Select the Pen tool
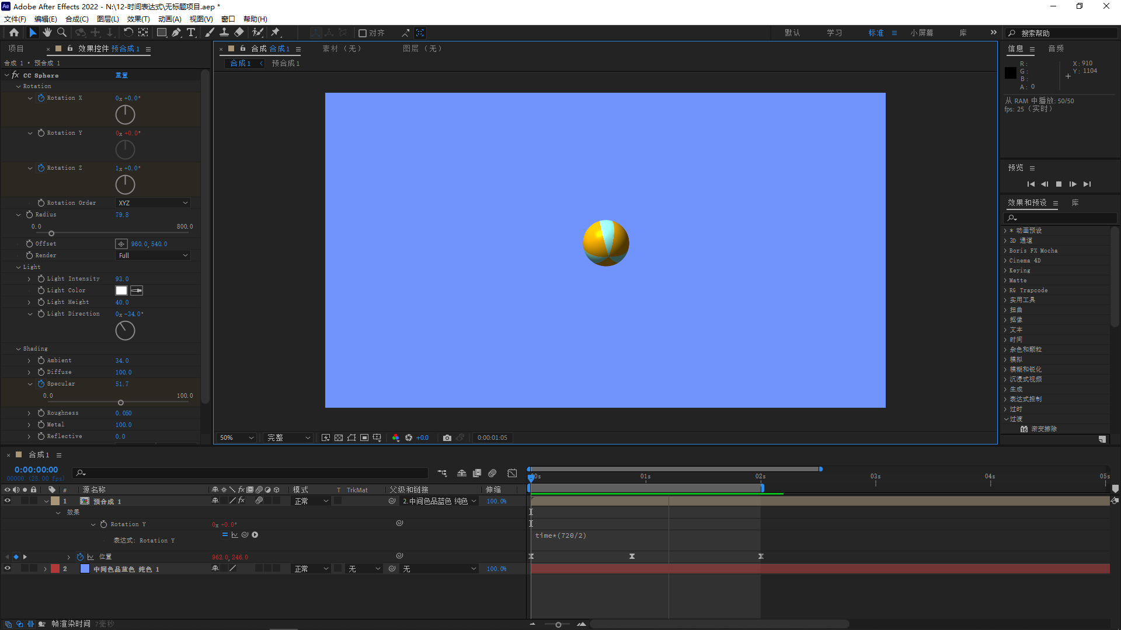This screenshot has width=1121, height=630. (176, 33)
